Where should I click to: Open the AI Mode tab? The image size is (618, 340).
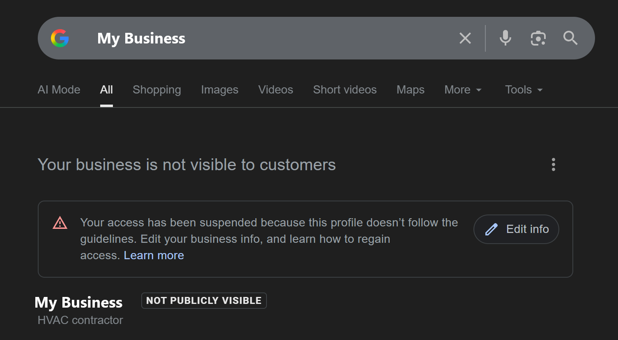(x=59, y=89)
